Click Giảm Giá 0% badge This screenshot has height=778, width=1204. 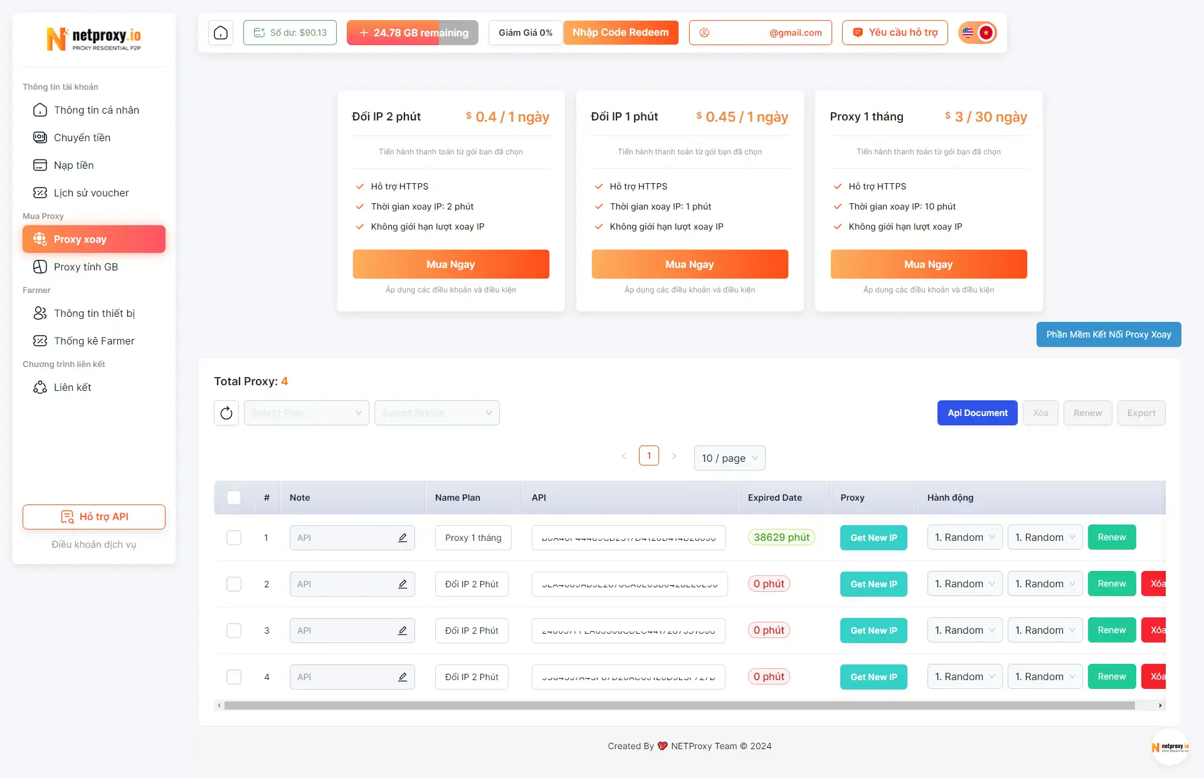525,33
